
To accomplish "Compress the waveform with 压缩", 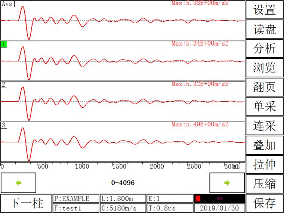I will coord(264,184).
